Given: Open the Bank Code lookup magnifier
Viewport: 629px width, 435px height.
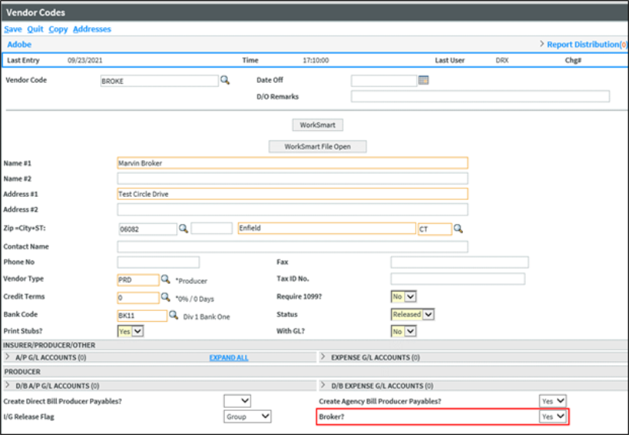Looking at the screenshot, I should pyautogui.click(x=174, y=316).
